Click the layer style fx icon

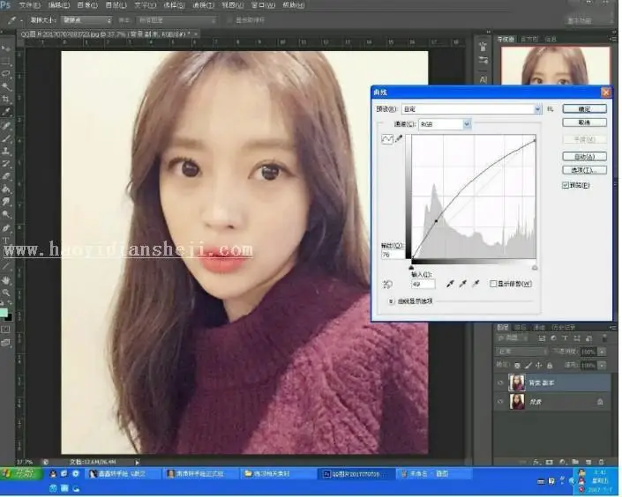[536, 462]
